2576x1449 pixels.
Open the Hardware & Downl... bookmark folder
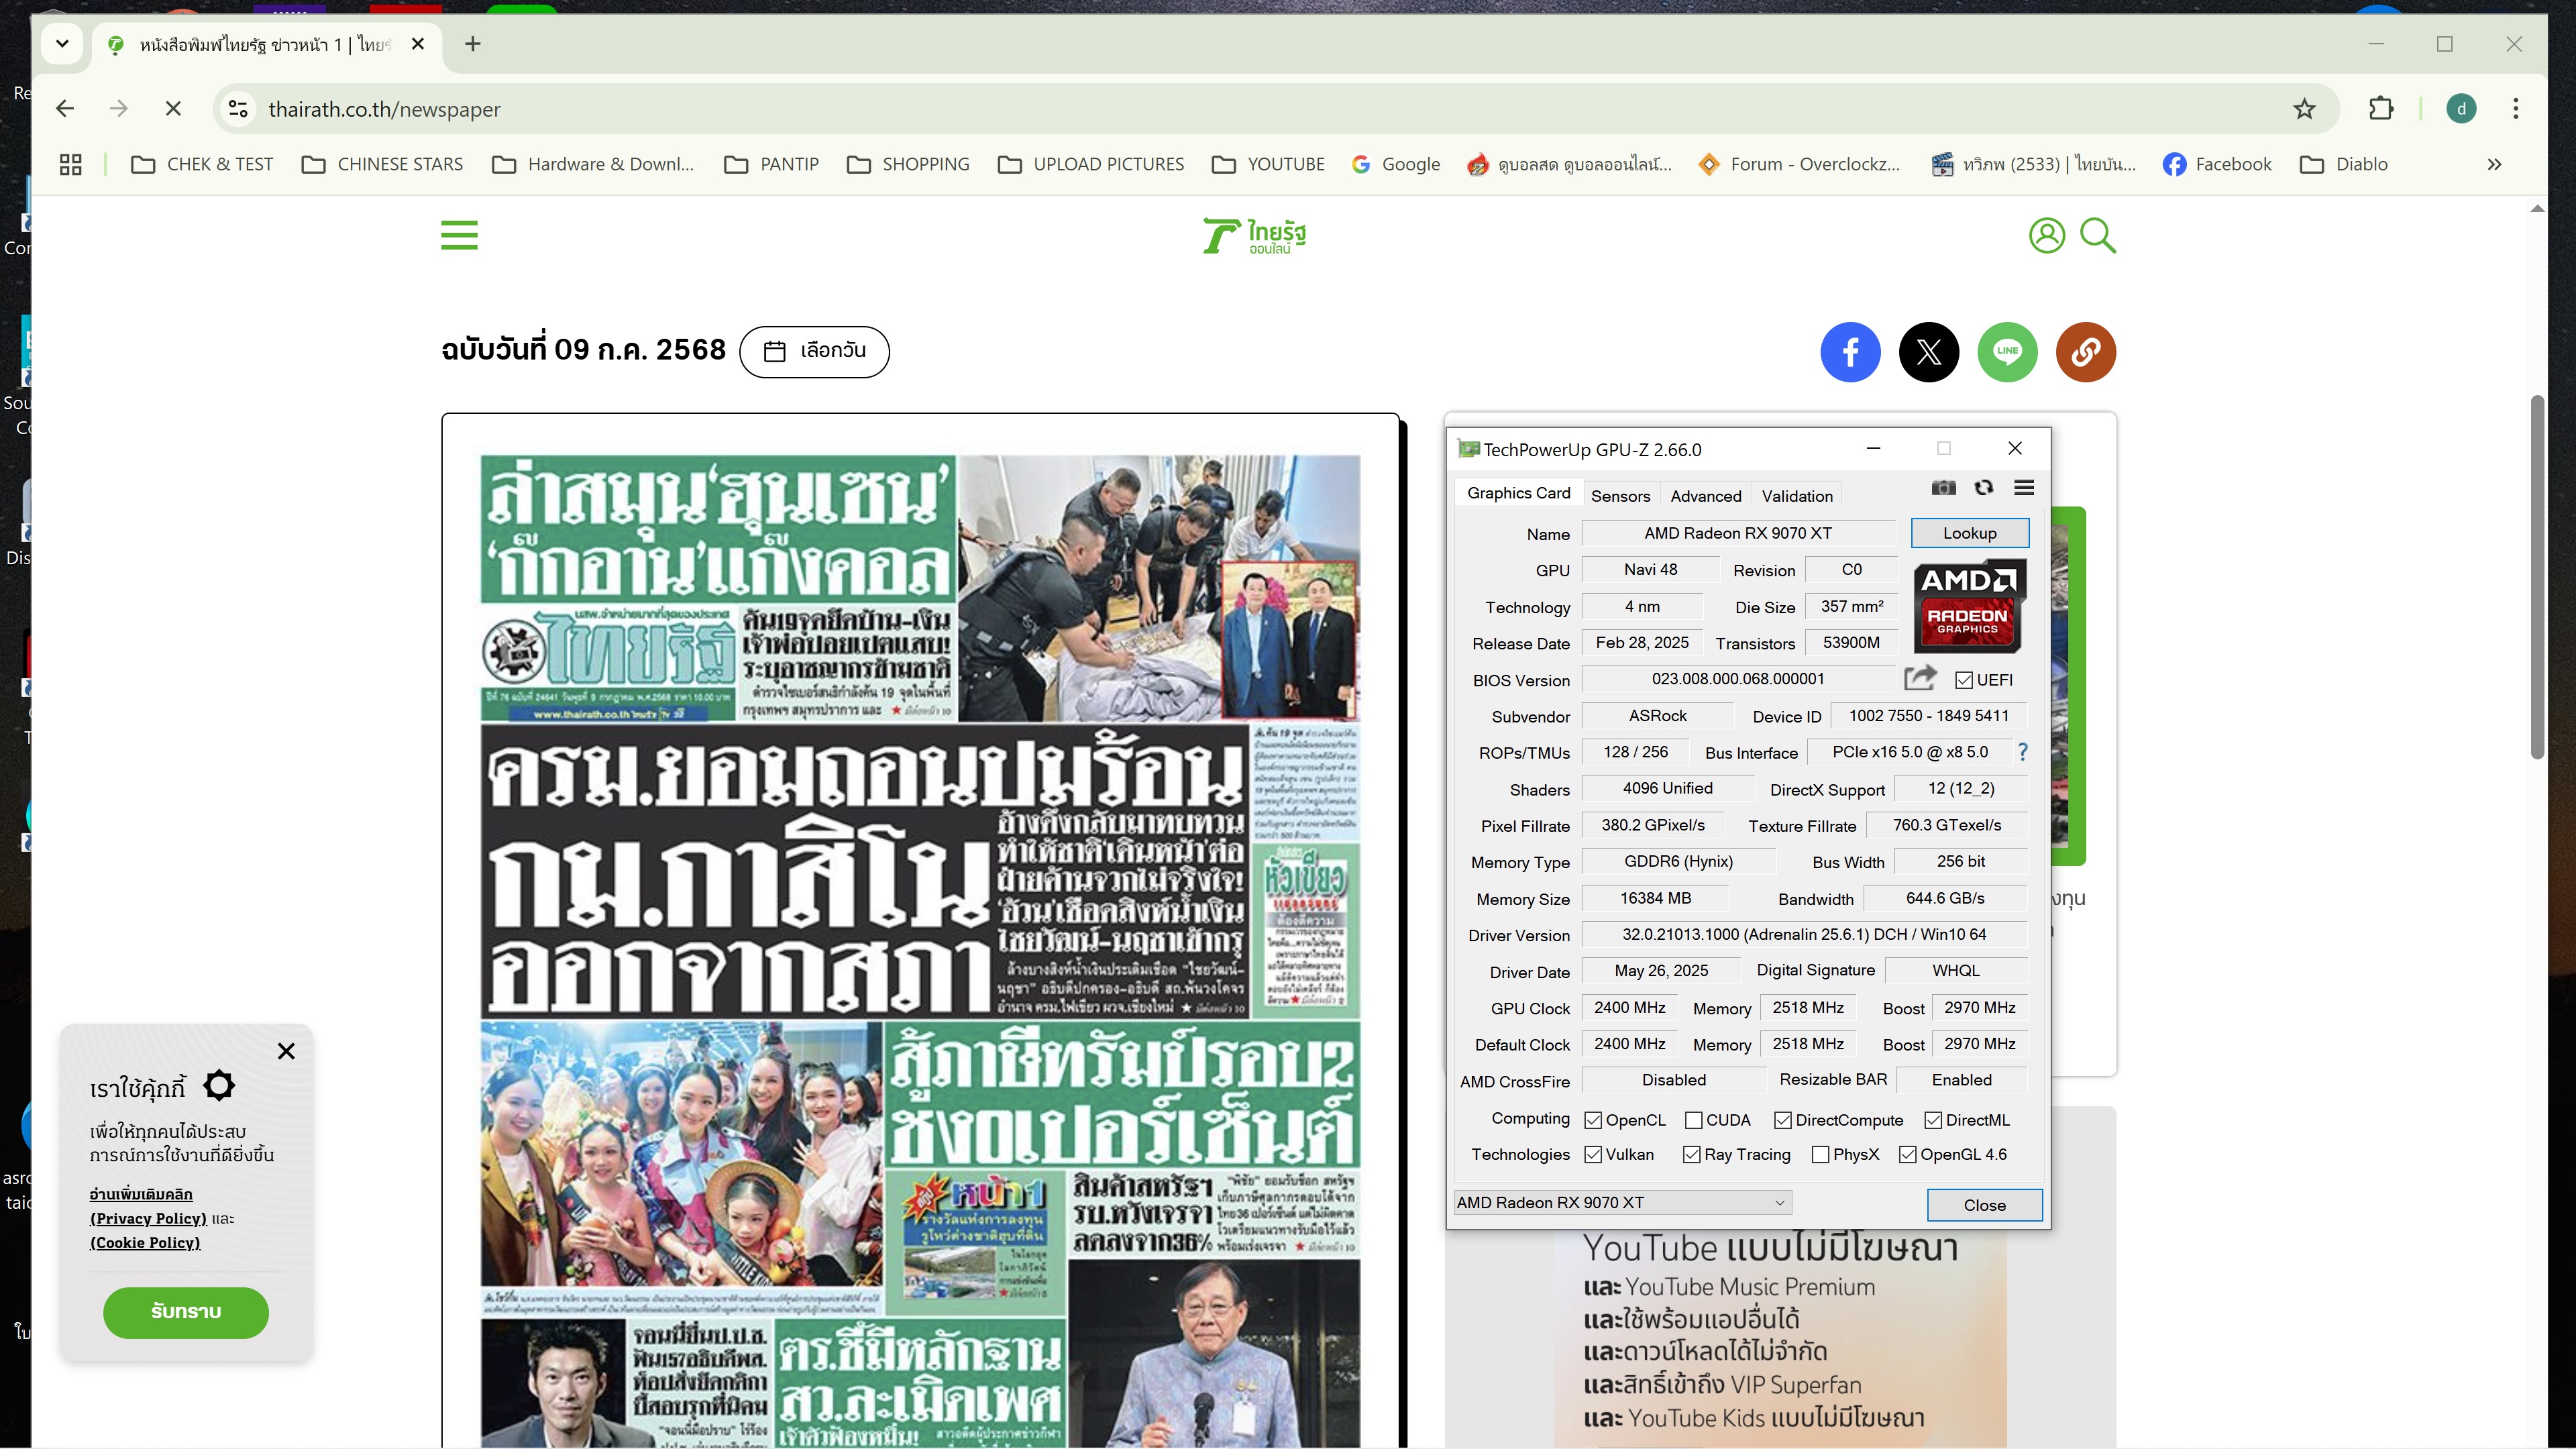tap(593, 164)
